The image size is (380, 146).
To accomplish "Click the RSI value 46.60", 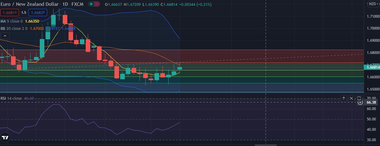I will 29,98.
